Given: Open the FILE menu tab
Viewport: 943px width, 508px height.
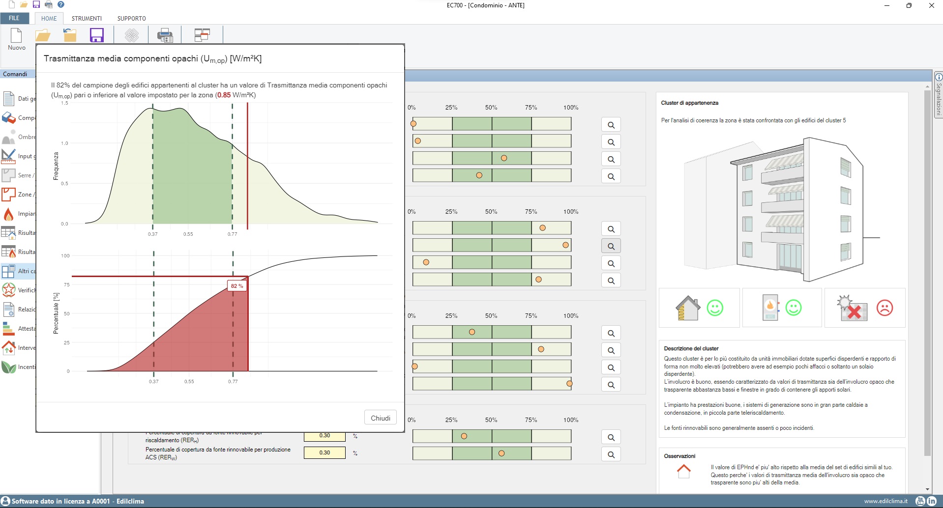Looking at the screenshot, I should (x=14, y=18).
